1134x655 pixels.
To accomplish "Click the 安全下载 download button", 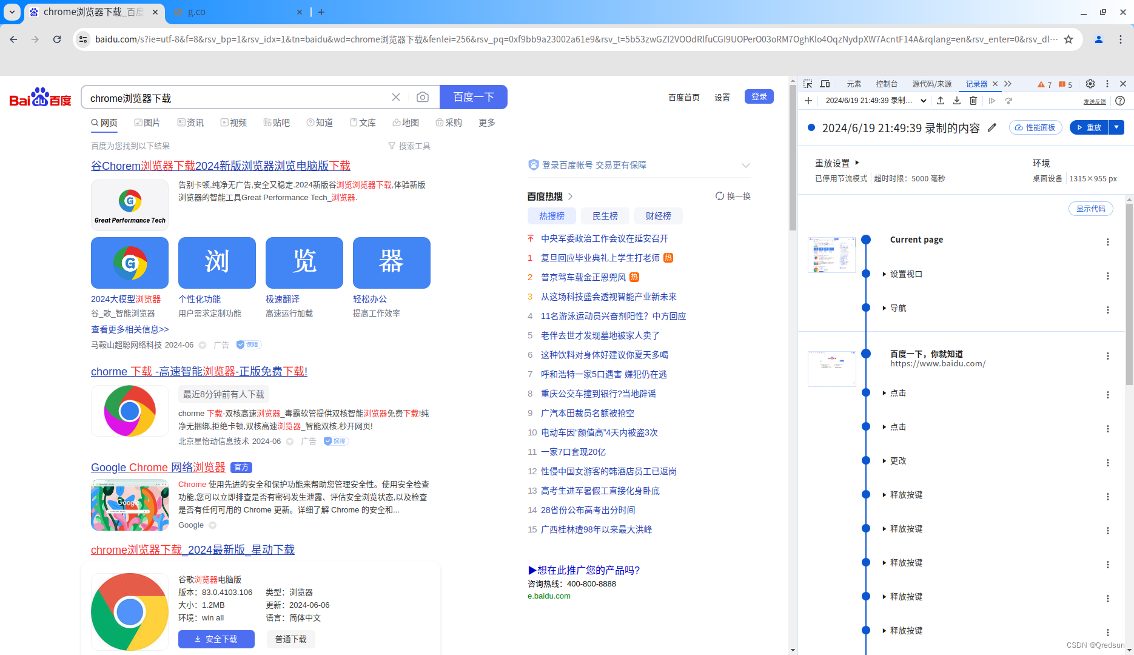I will coord(216,639).
